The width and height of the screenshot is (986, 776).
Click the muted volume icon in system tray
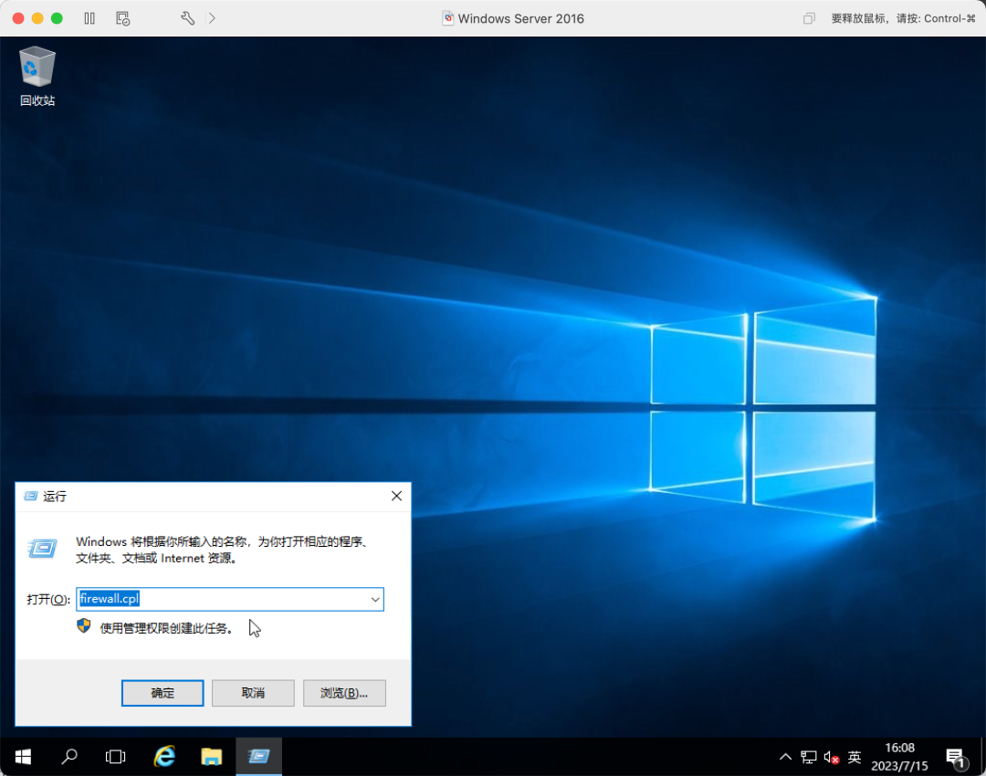tap(830, 757)
